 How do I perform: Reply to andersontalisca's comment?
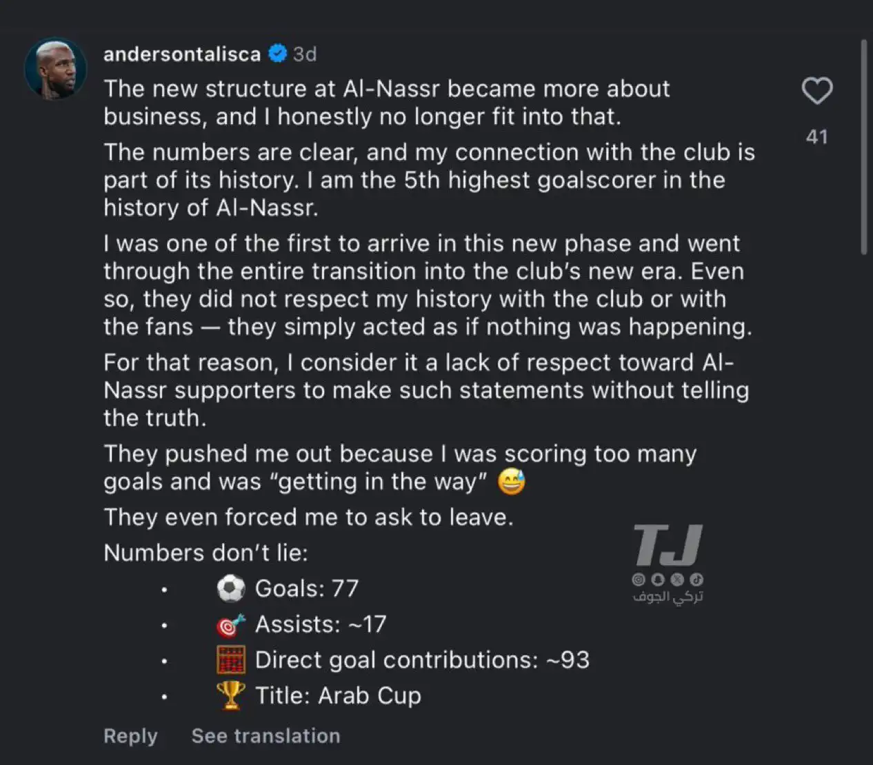pos(130,736)
